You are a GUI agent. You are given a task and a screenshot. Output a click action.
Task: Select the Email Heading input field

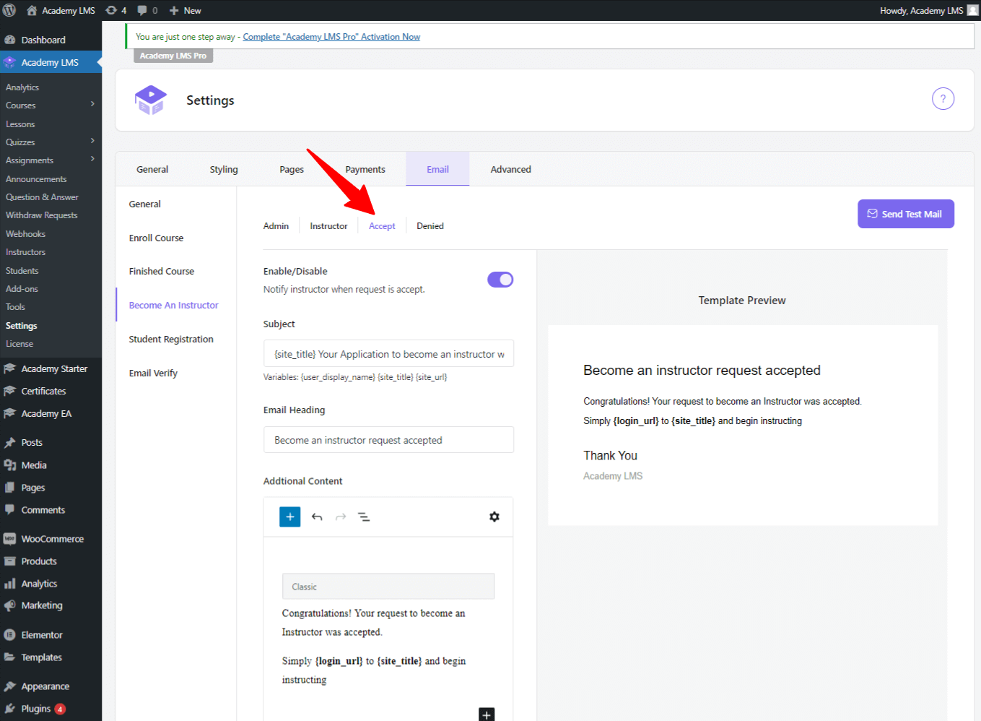click(388, 439)
